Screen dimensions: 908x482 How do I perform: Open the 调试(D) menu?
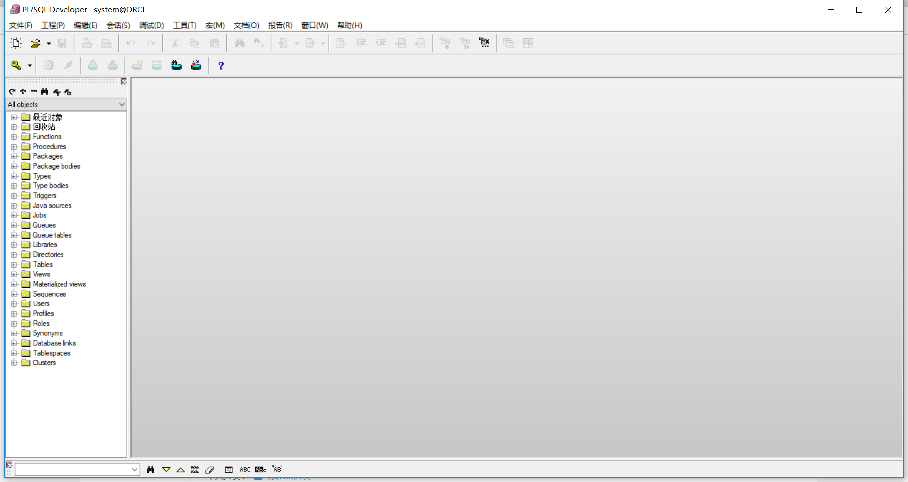click(151, 25)
